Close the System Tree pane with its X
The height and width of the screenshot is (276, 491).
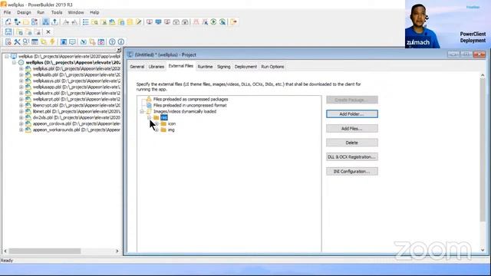pyautogui.click(x=119, y=50)
